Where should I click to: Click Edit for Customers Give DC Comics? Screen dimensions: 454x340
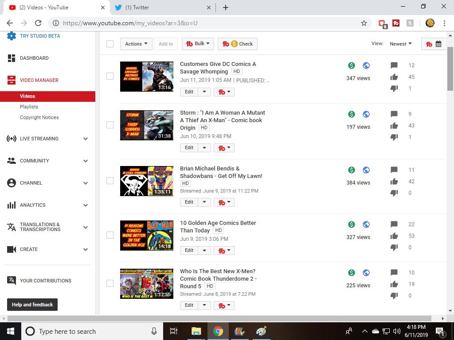[x=189, y=92]
